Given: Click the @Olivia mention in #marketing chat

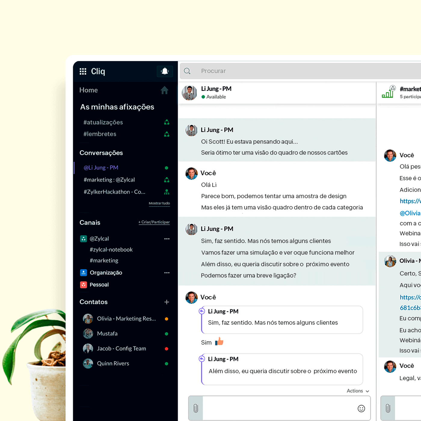Looking at the screenshot, I should tap(410, 213).
